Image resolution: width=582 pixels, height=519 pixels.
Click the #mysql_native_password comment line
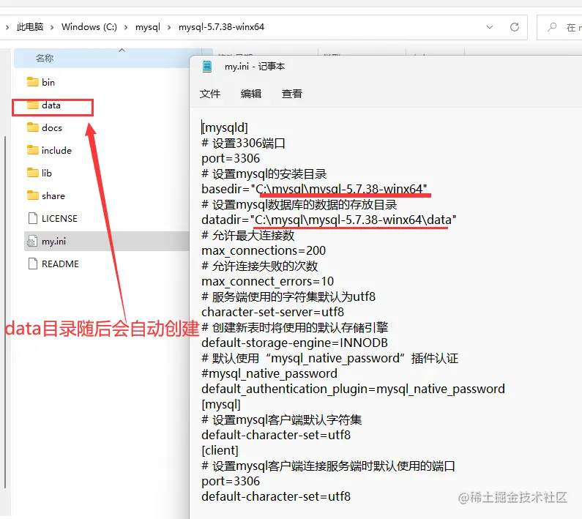[x=269, y=373]
